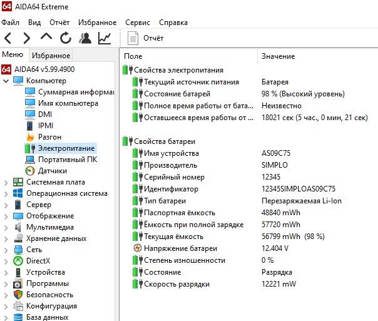Click the Портативный ПК laptop icon
The height and width of the screenshot is (321, 378).
(x=30, y=160)
